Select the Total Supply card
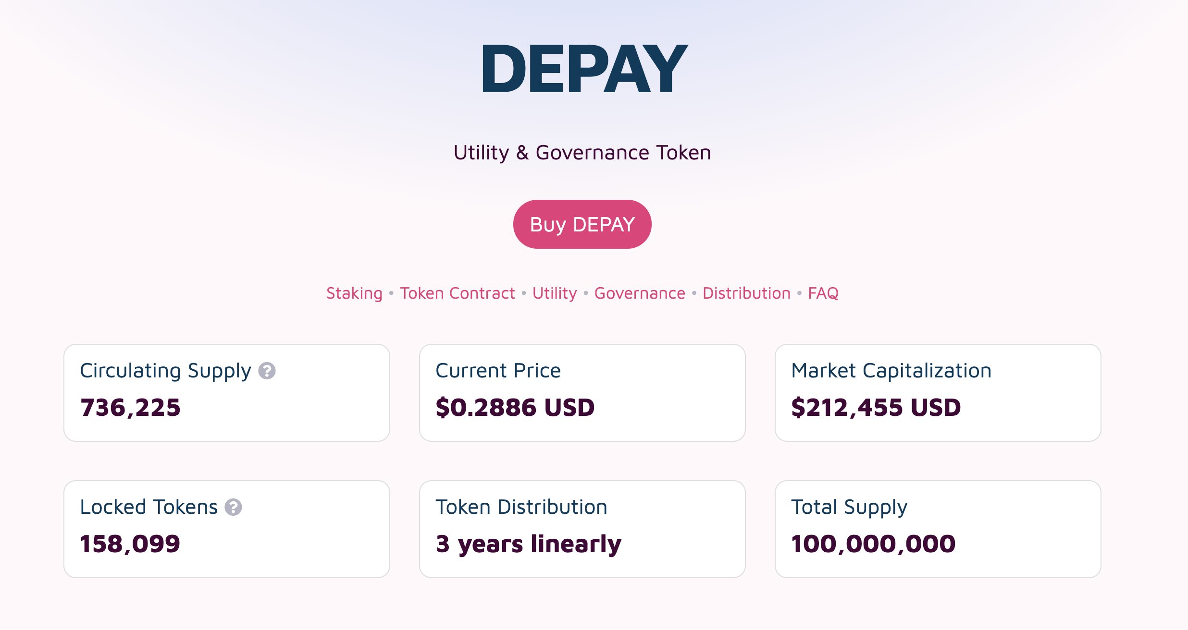Viewport: 1188px width, 630px height. point(938,529)
